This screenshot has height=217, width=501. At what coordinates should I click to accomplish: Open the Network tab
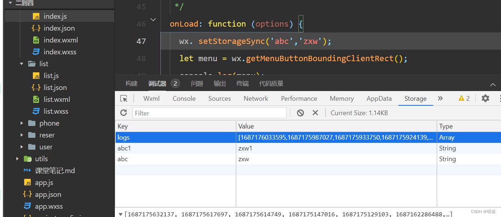coord(256,99)
